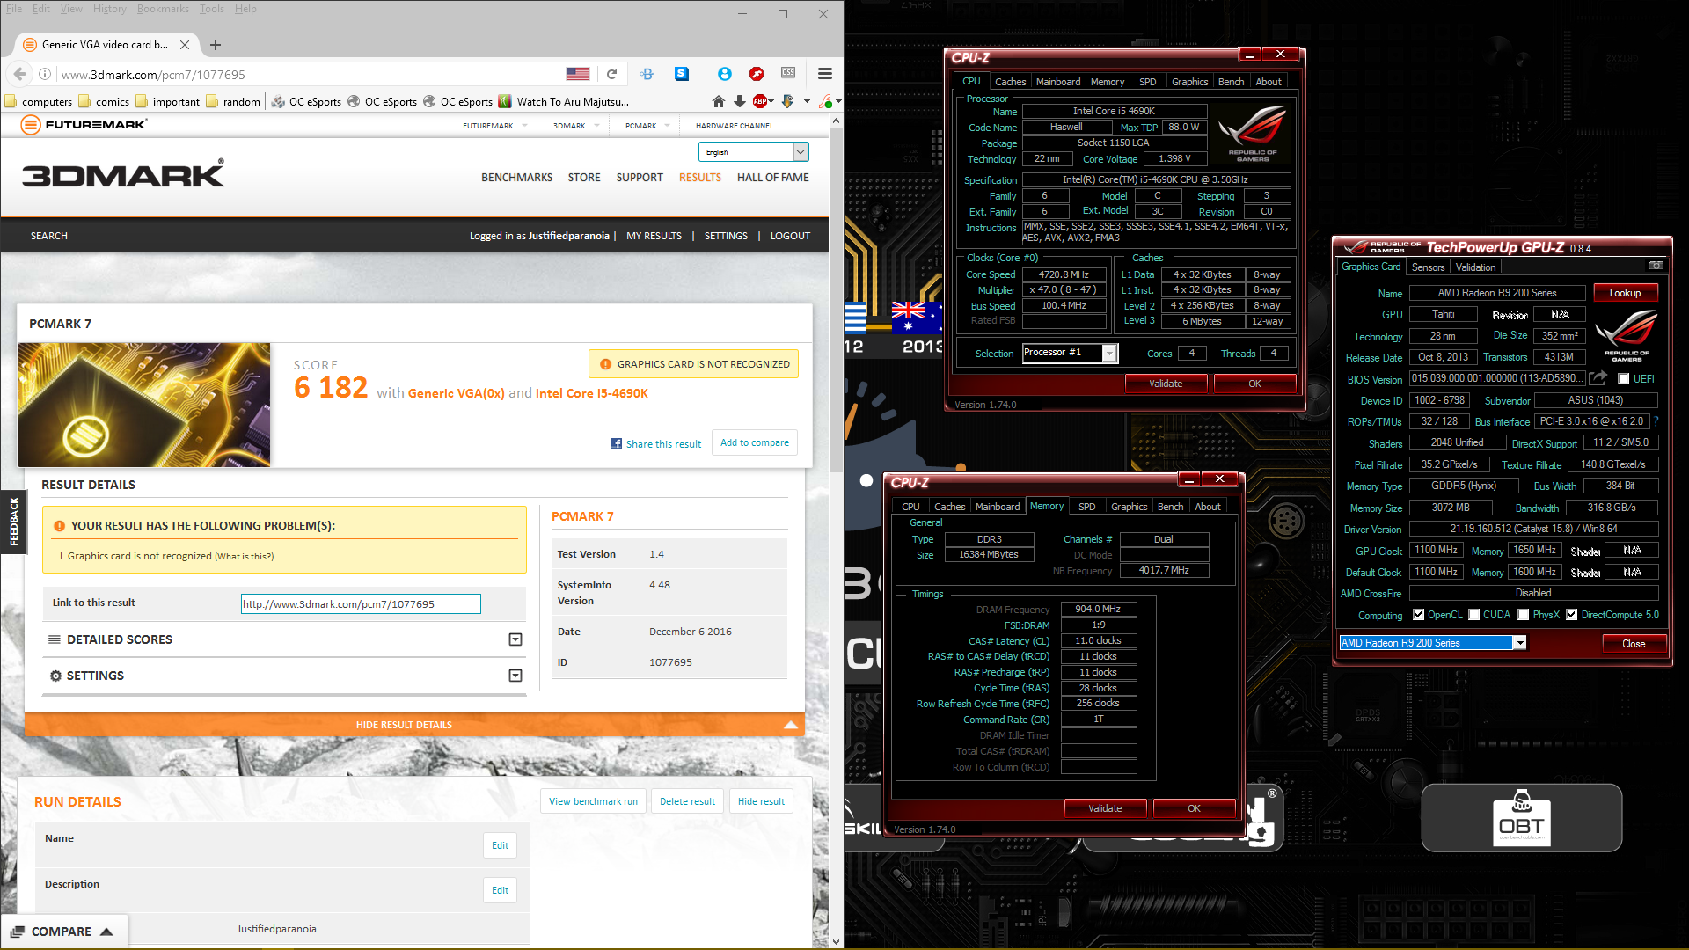1689x950 pixels.
Task: Click the PCMark 7 chip thumbnail
Action: pos(143,405)
